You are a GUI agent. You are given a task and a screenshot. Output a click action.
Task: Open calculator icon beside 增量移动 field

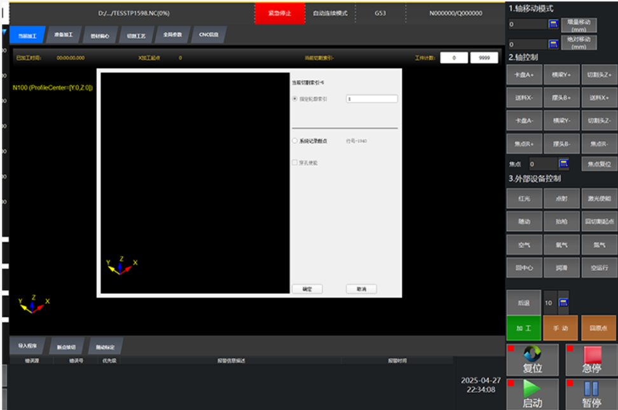pos(553,24)
